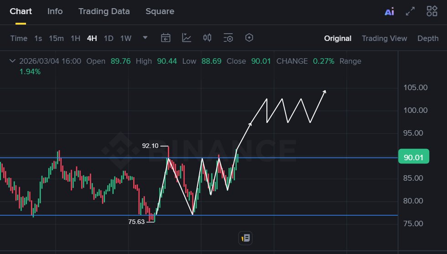Viewport: 447px width, 254px height.
Task: Click the 80.00 price axis label
Action: point(413,201)
